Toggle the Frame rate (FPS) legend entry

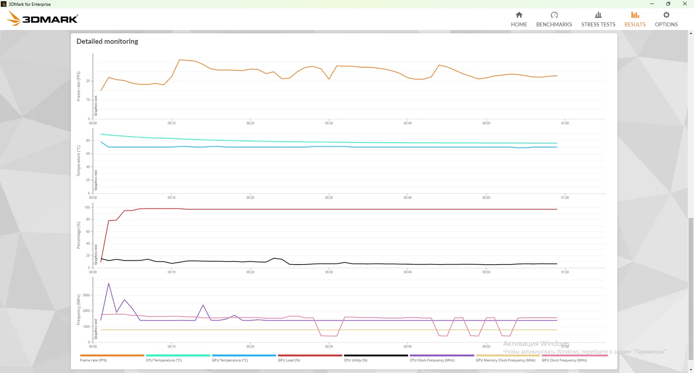pos(112,358)
